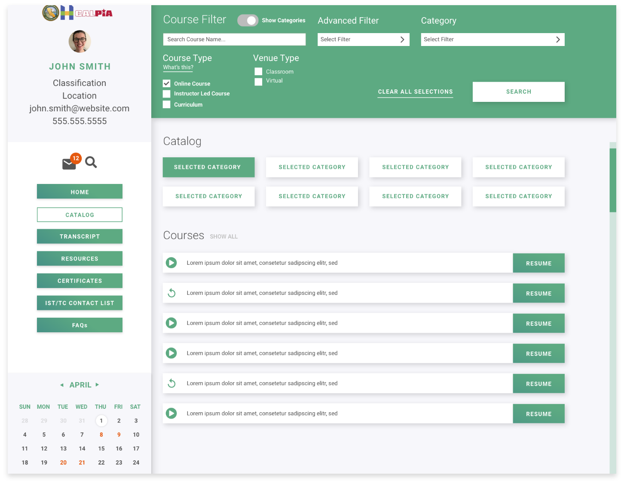Click the APRIL month label
This screenshot has width=624, height=484.
point(80,385)
